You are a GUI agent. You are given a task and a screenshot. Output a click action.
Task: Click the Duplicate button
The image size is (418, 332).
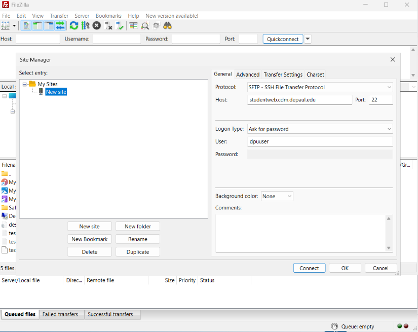(138, 252)
